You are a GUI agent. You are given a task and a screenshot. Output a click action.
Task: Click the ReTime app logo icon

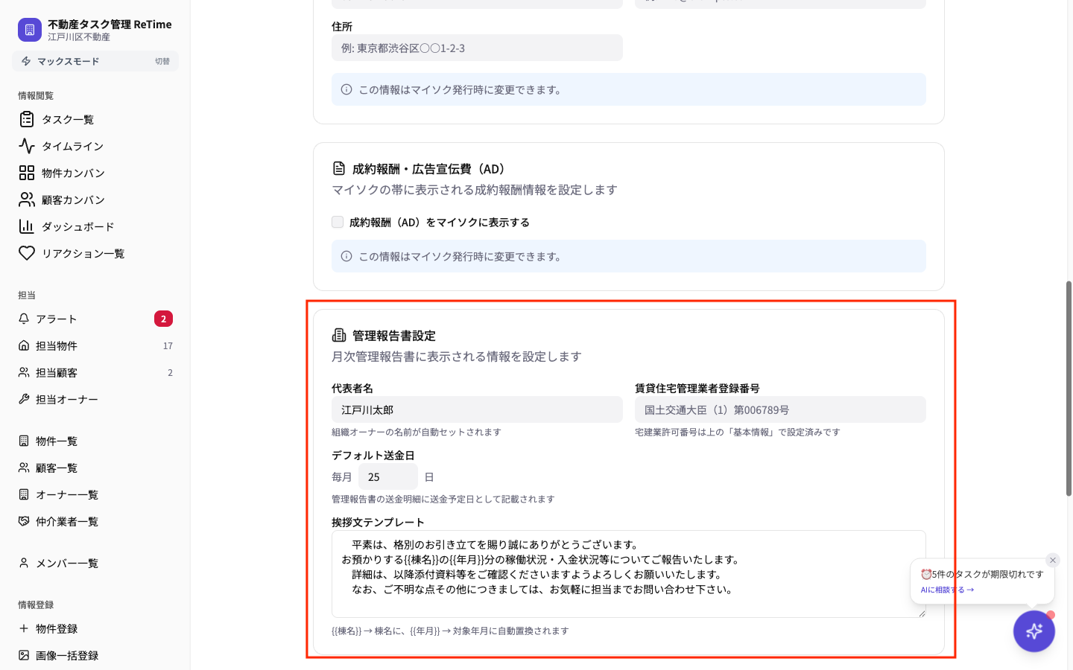pos(30,30)
